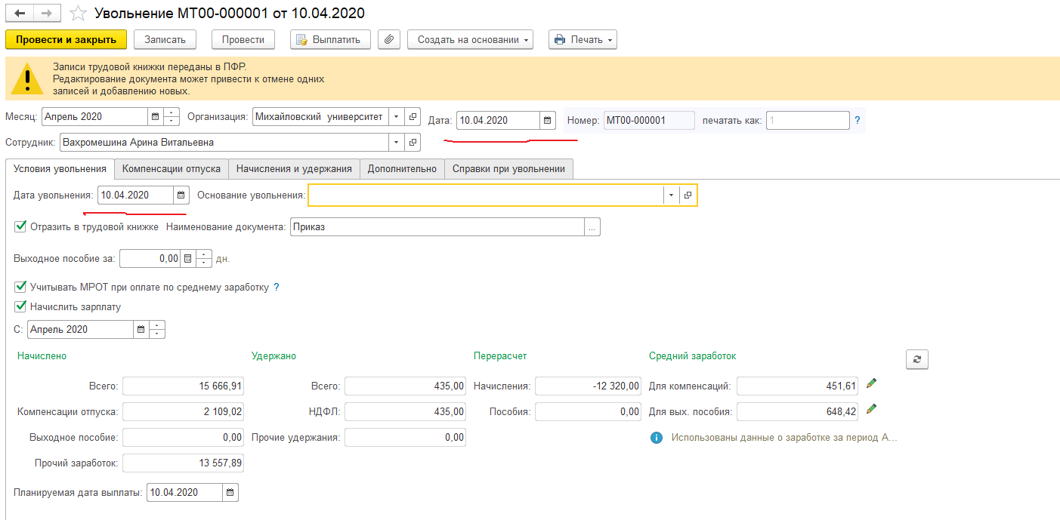Click the печатать как input field
Screen dimensions: 1060x520
tap(808, 120)
